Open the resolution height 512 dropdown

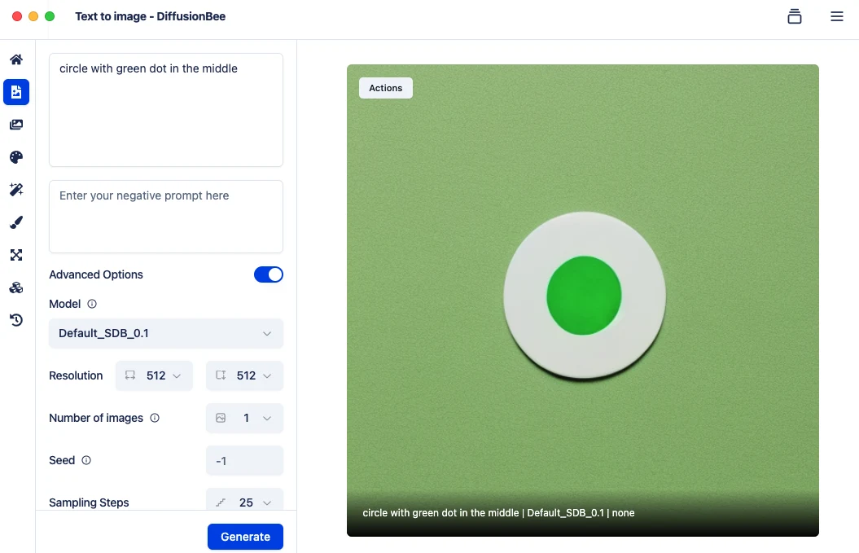coord(244,375)
